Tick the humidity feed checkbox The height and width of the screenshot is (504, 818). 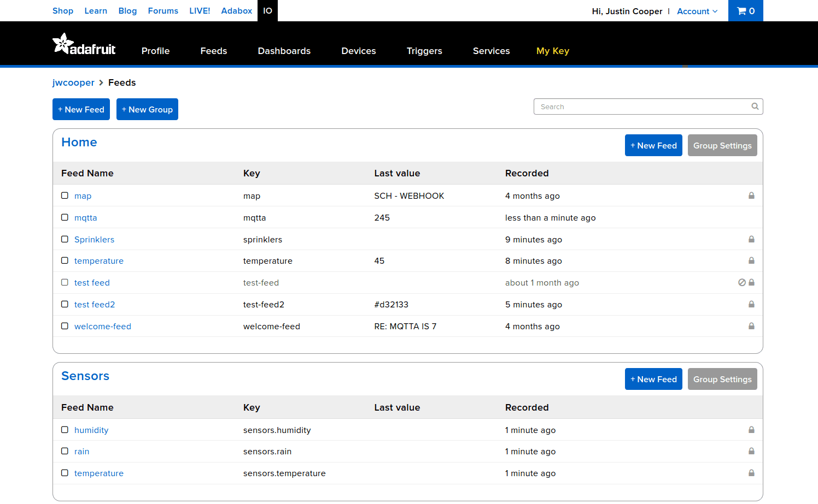65,430
